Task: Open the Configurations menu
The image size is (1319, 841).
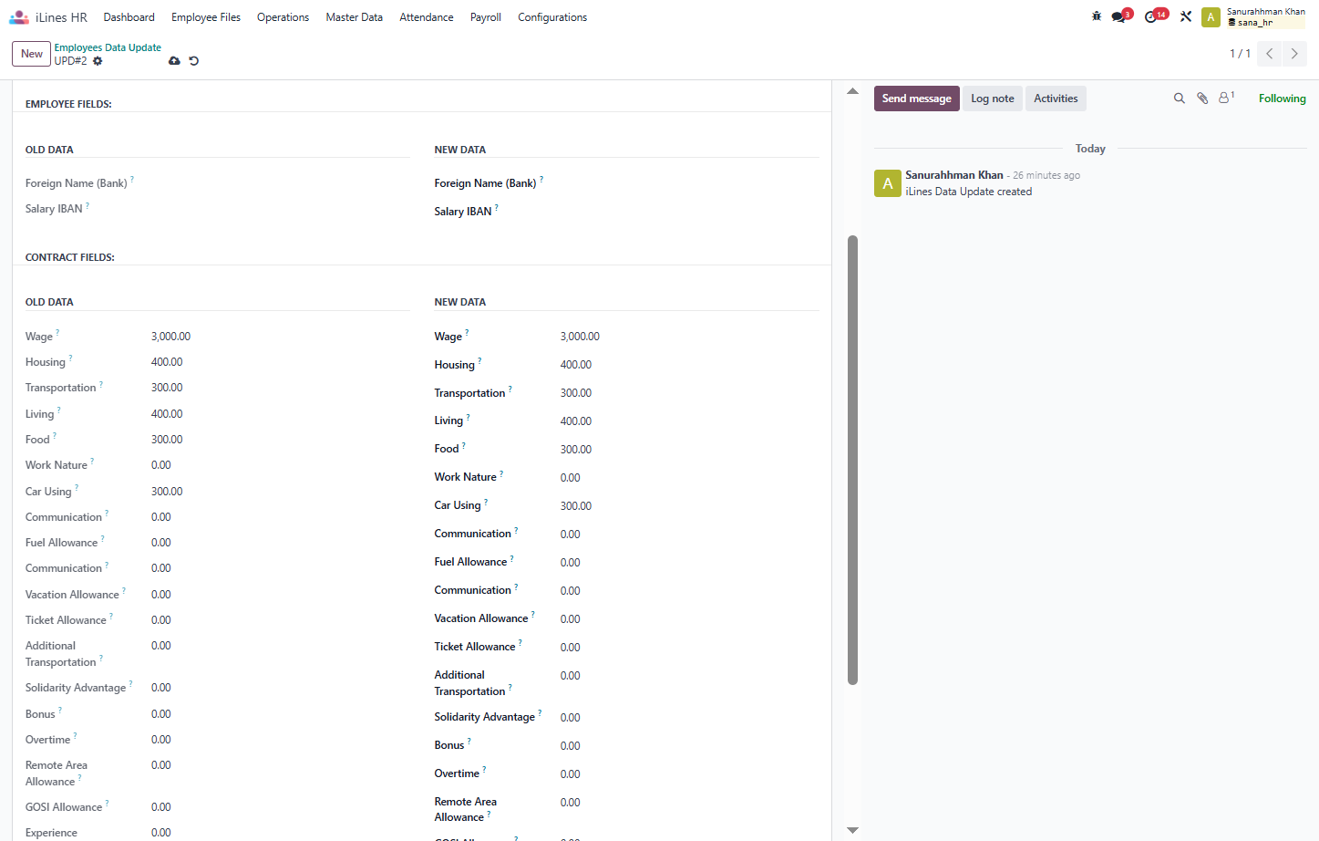Action: [x=552, y=17]
